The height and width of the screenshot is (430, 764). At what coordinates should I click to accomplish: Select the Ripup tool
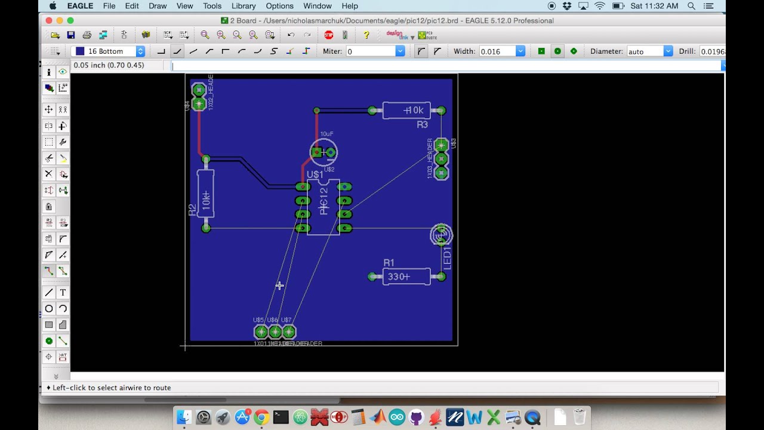[x=63, y=271]
